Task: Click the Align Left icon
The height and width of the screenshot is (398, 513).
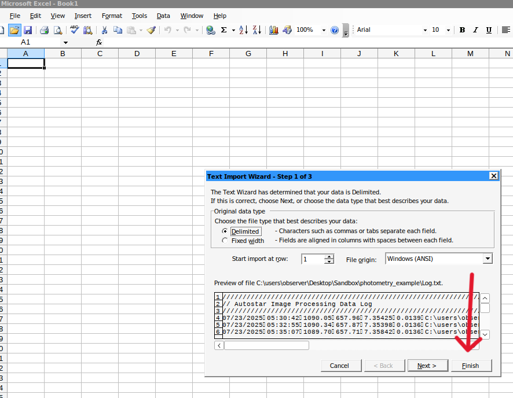Action: (x=506, y=30)
